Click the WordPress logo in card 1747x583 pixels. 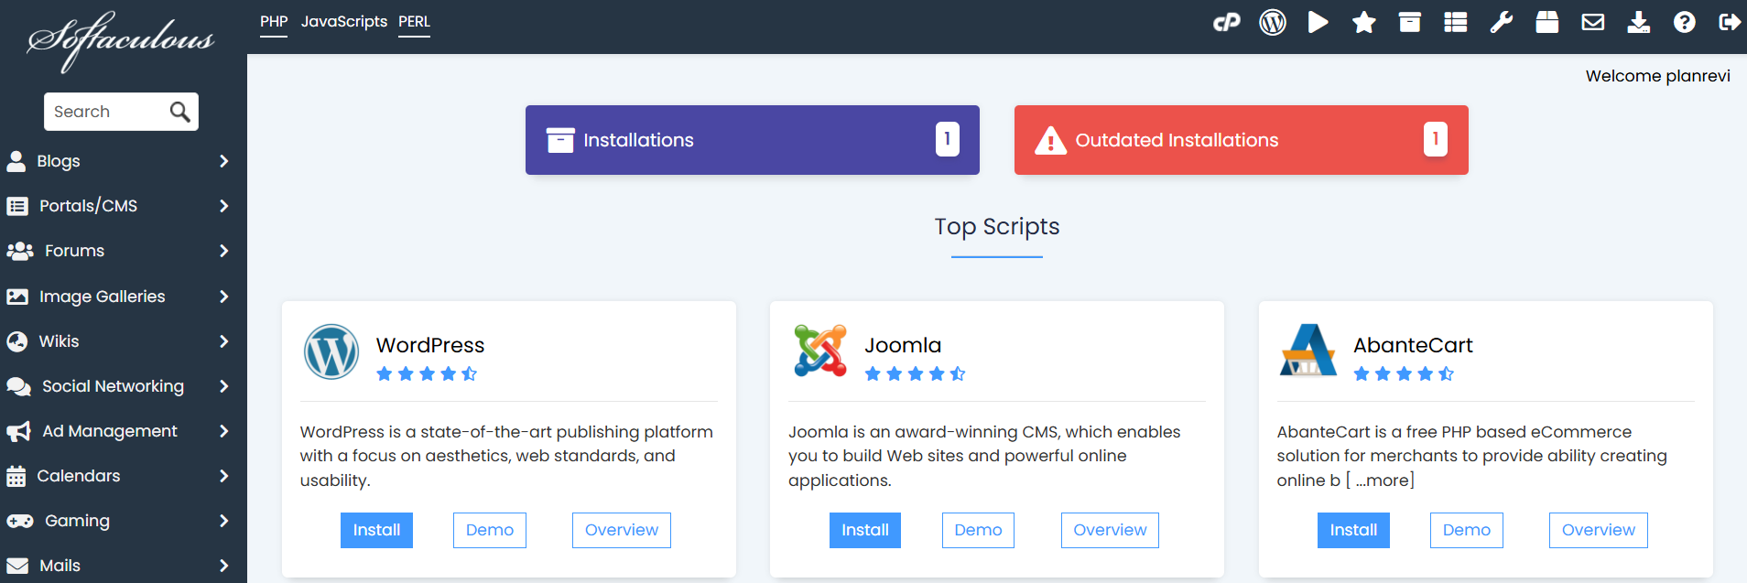[x=331, y=351]
